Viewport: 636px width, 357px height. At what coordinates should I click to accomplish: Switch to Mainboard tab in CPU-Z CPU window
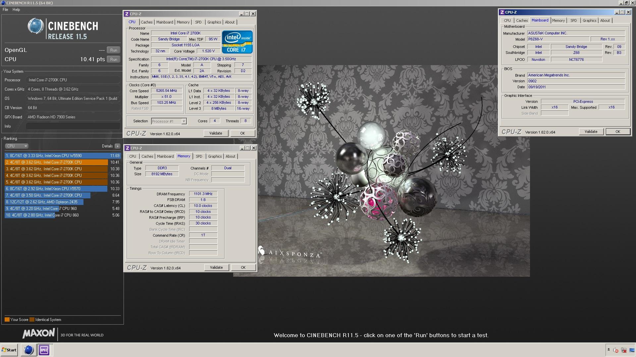[x=165, y=22]
